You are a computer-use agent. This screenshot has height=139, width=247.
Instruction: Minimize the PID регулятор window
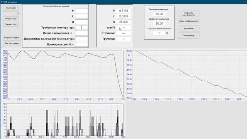coord(238,2)
